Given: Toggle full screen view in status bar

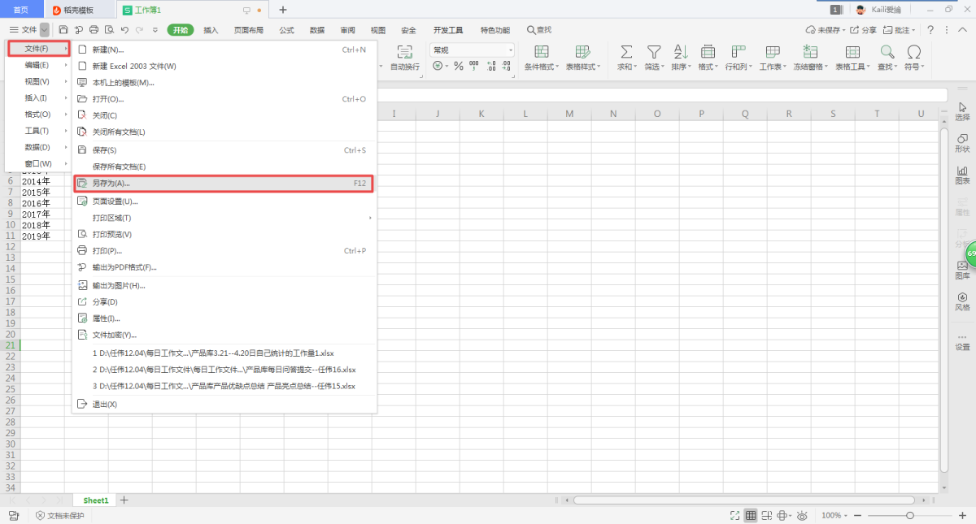Looking at the screenshot, I should 734,515.
